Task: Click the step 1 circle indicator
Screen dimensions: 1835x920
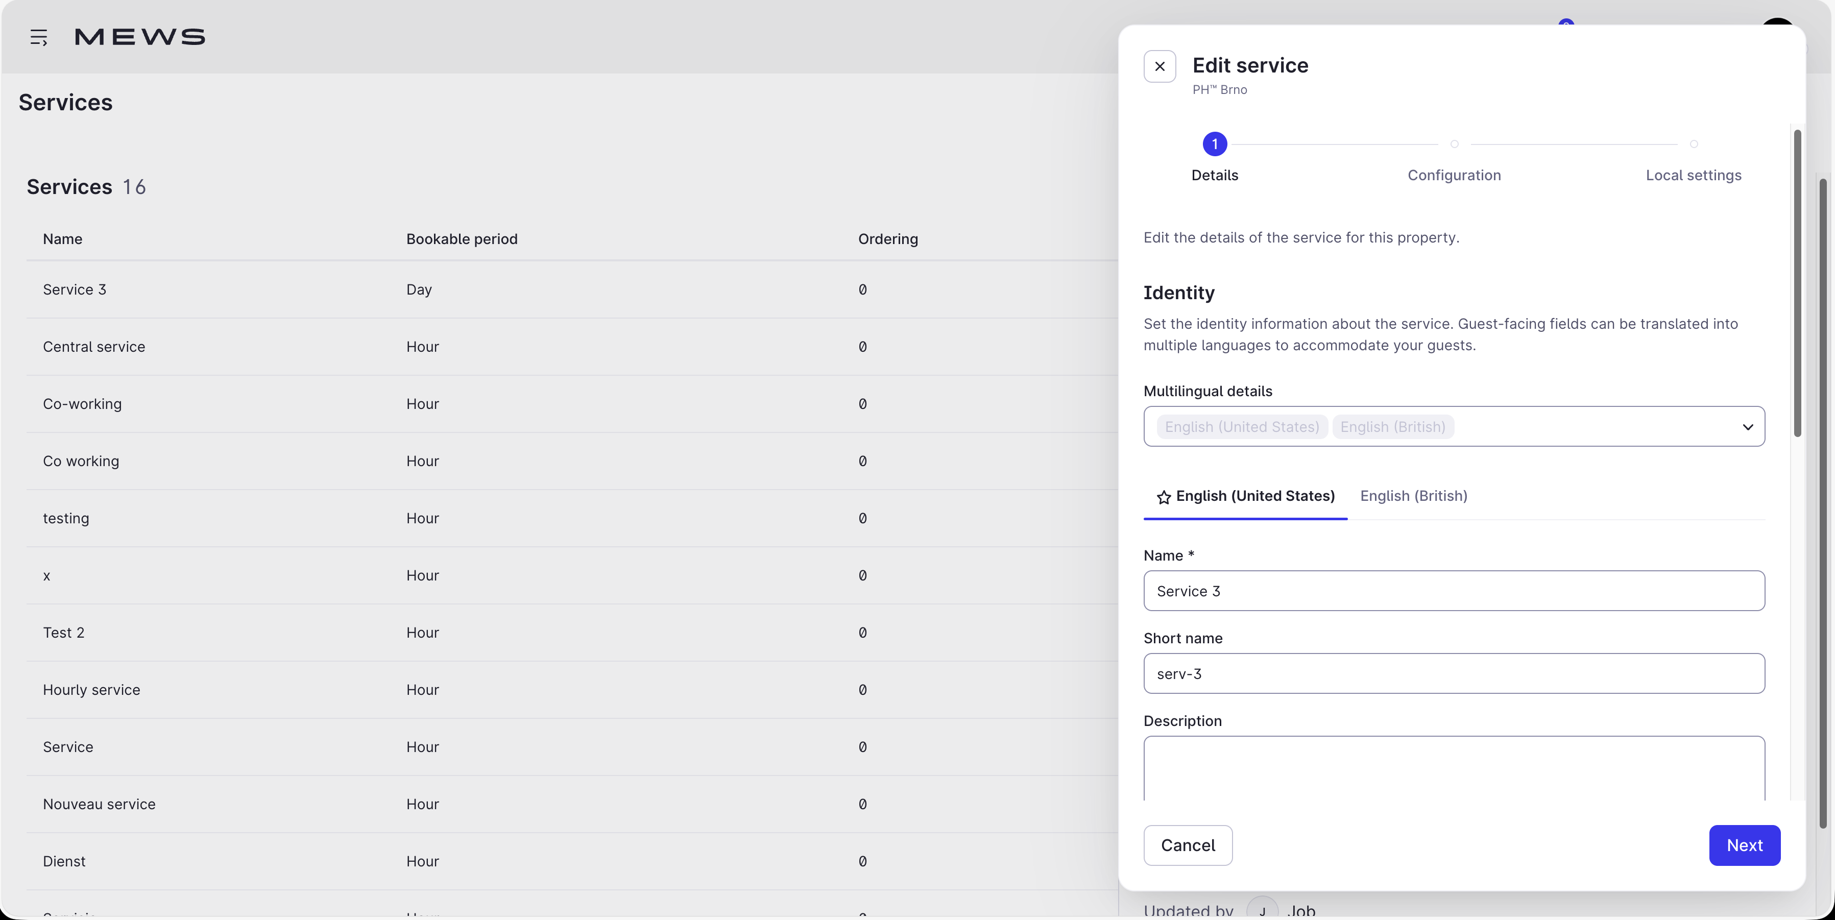Action: coord(1215,144)
